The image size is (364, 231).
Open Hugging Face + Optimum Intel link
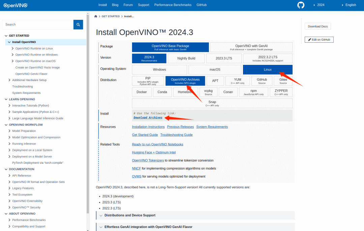point(154,152)
